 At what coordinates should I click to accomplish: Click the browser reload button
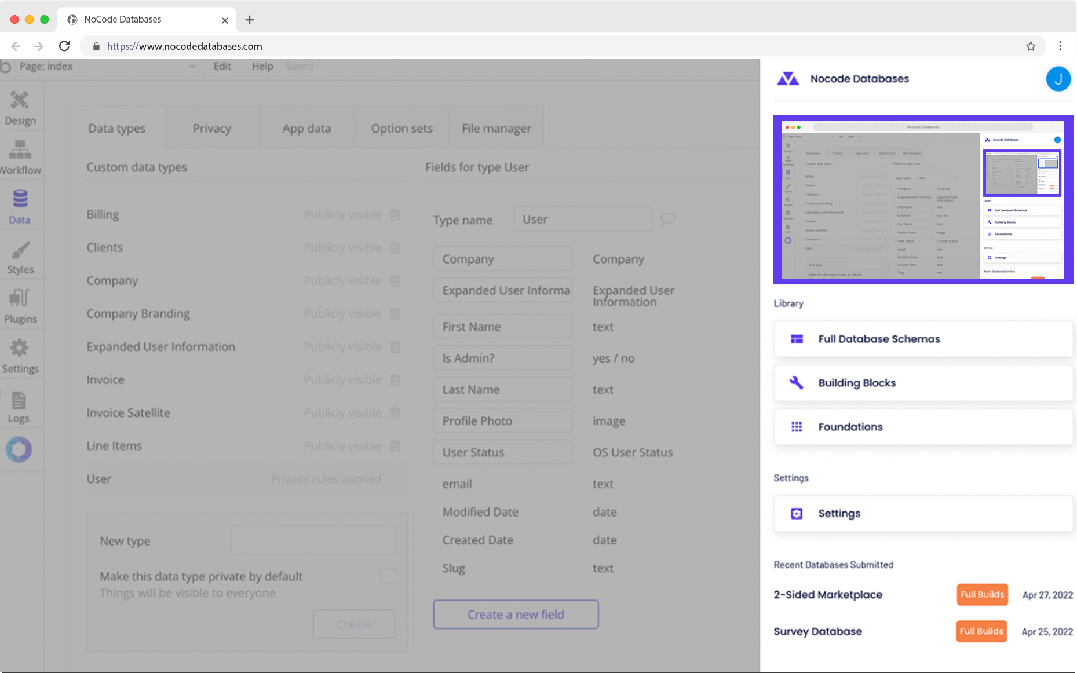click(x=64, y=46)
